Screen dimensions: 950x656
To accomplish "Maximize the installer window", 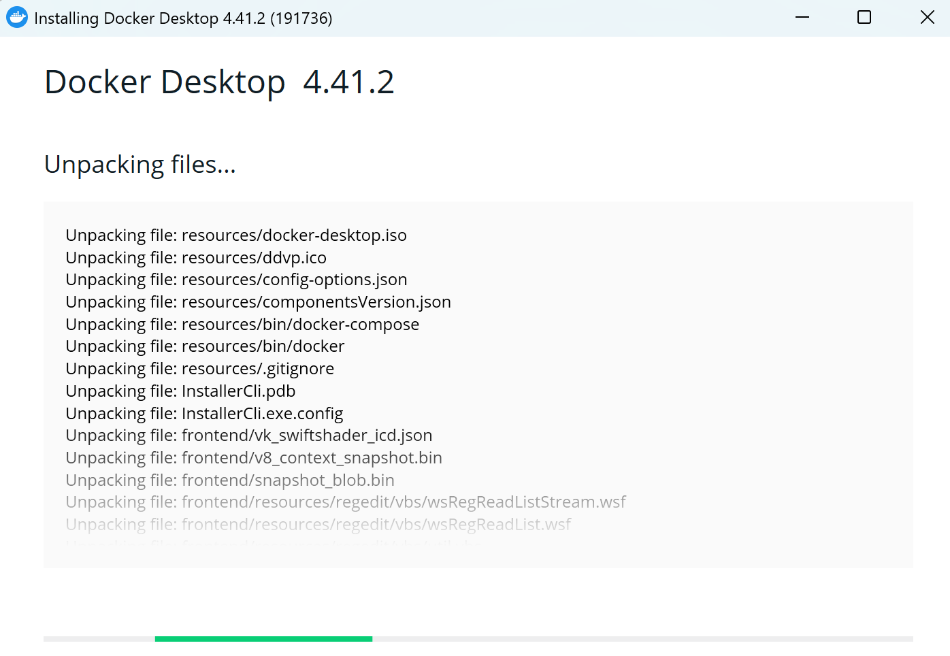I will tap(864, 18).
